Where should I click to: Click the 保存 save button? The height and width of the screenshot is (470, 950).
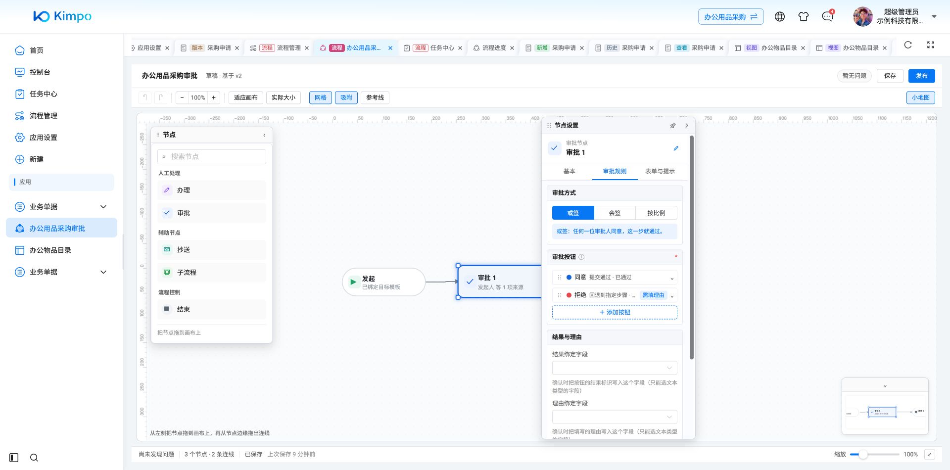click(x=890, y=76)
